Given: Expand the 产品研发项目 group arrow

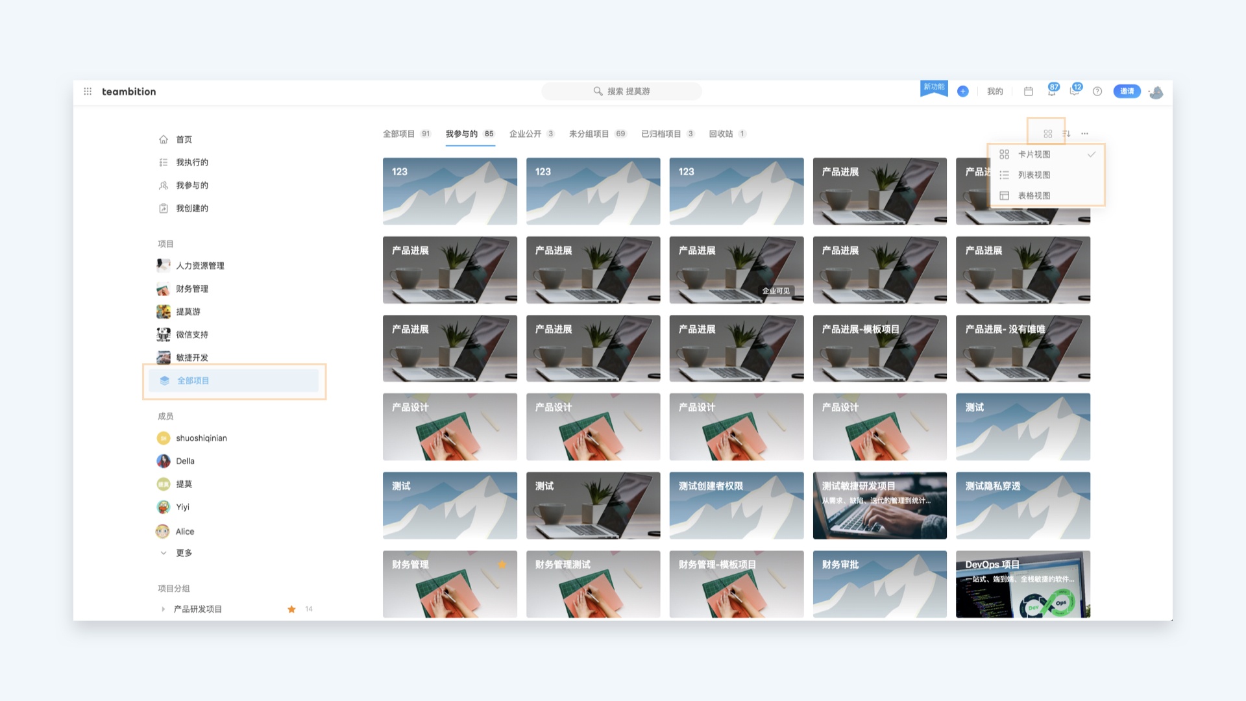Looking at the screenshot, I should point(163,609).
